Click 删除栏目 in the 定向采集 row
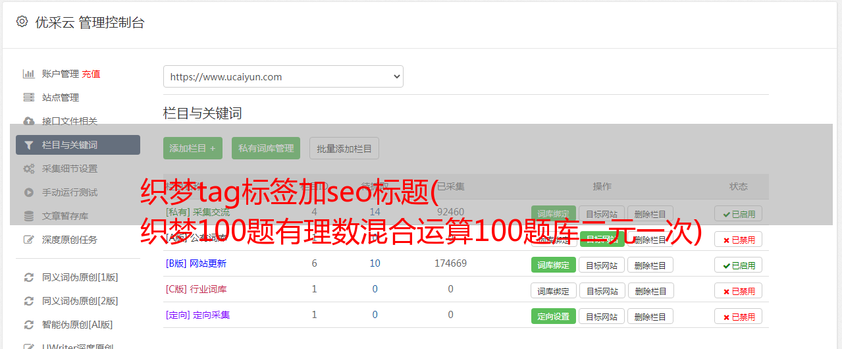This screenshot has width=842, height=349. [x=650, y=316]
